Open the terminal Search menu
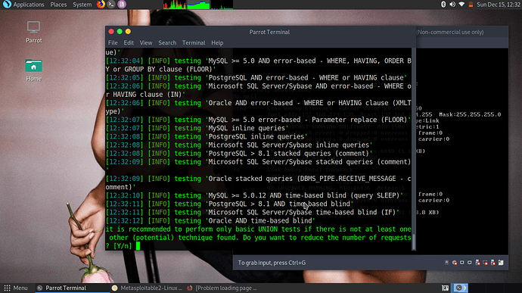The height and width of the screenshot is (293, 522). 167,42
